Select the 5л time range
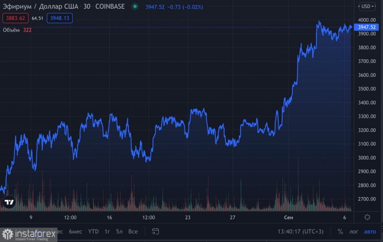Image resolution: width=383 pixels, height=242 pixels. coord(120,231)
